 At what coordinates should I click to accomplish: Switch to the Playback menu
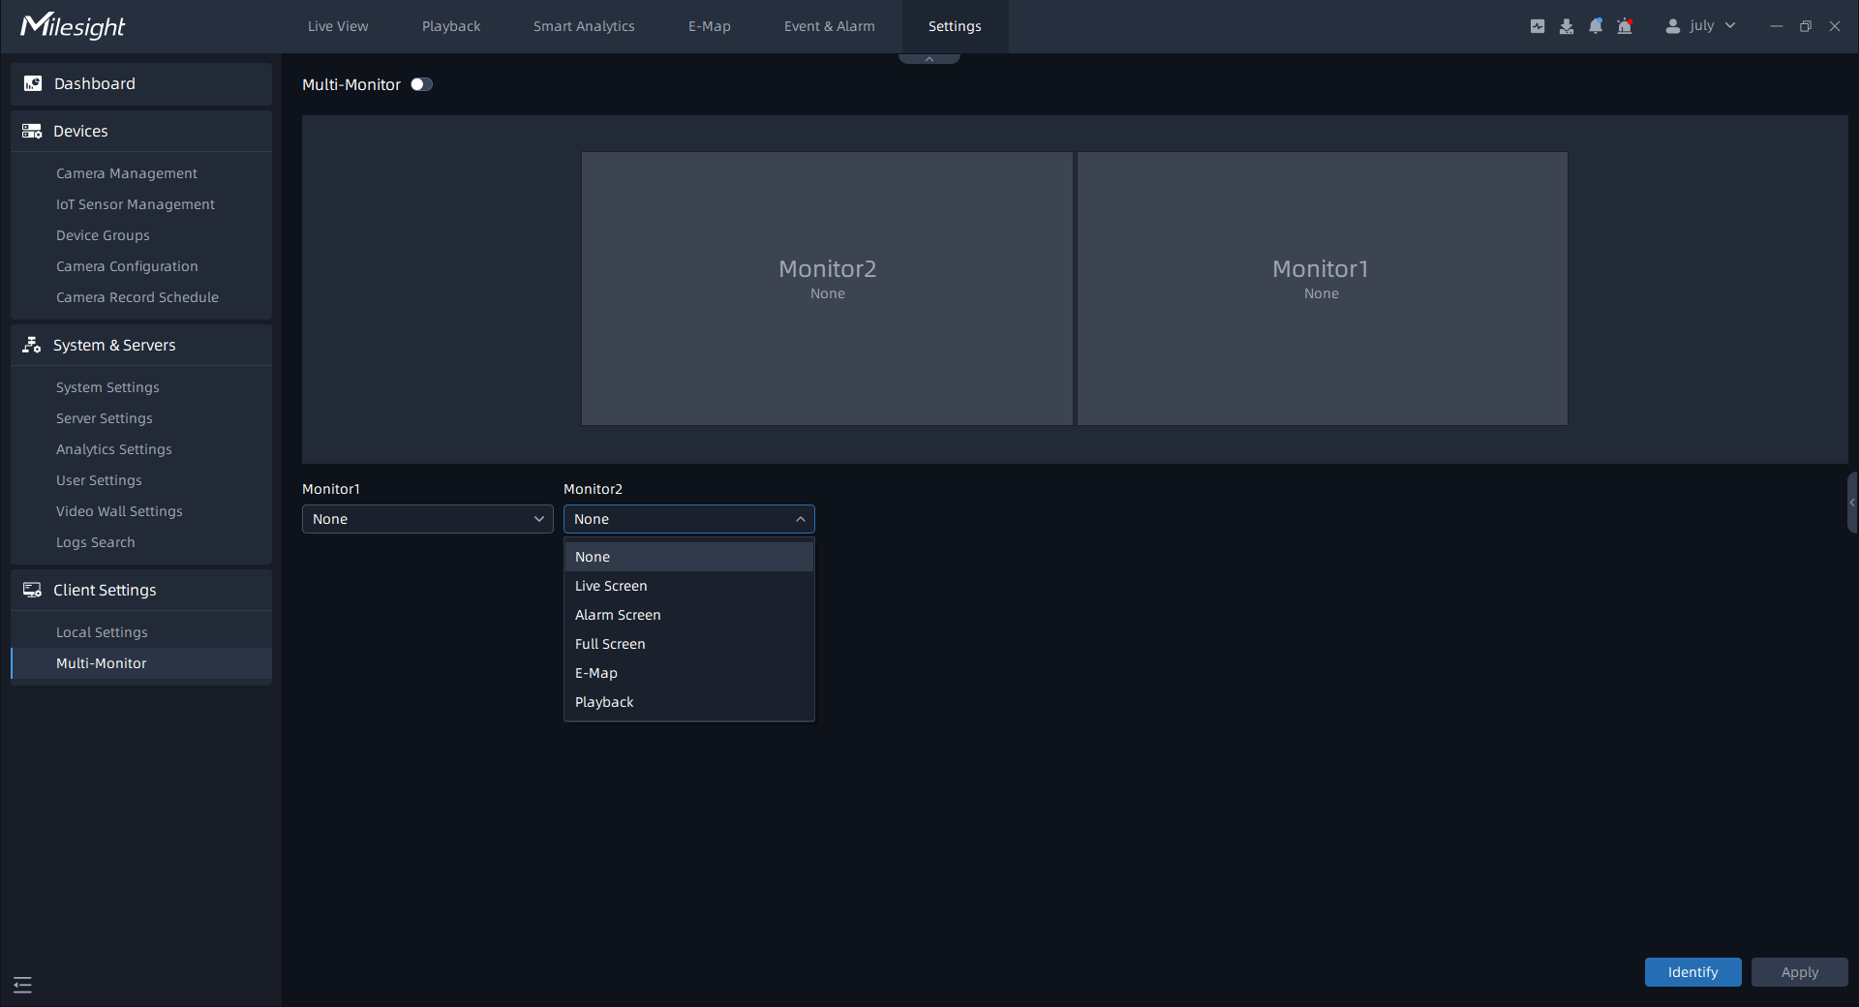tap(450, 26)
